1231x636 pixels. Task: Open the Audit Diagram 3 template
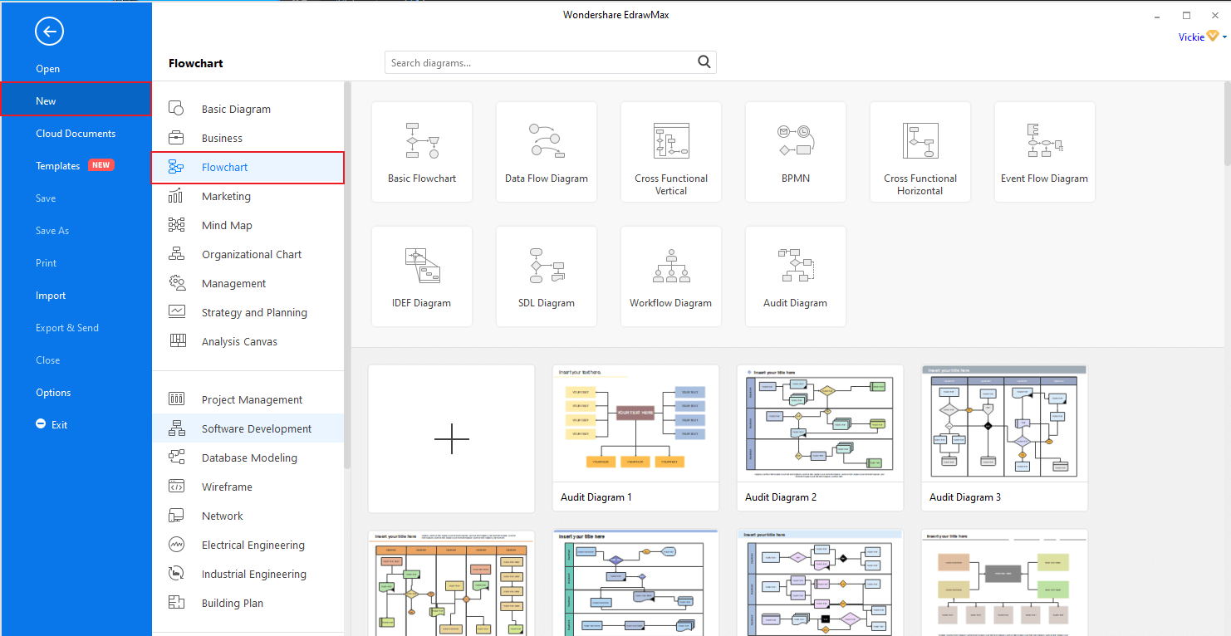(1005, 438)
